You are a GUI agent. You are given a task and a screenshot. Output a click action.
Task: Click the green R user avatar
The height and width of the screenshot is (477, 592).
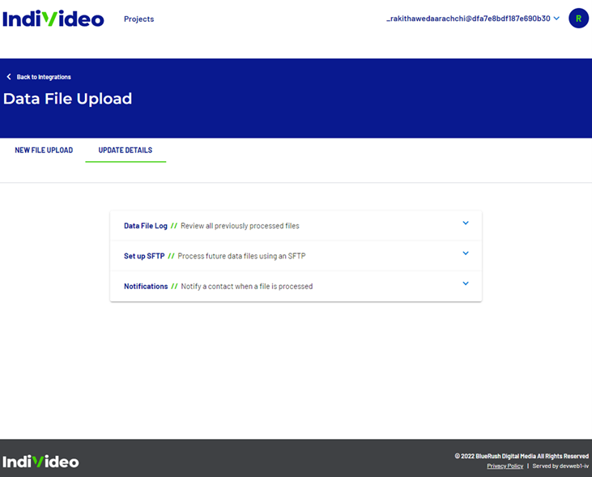pos(578,18)
